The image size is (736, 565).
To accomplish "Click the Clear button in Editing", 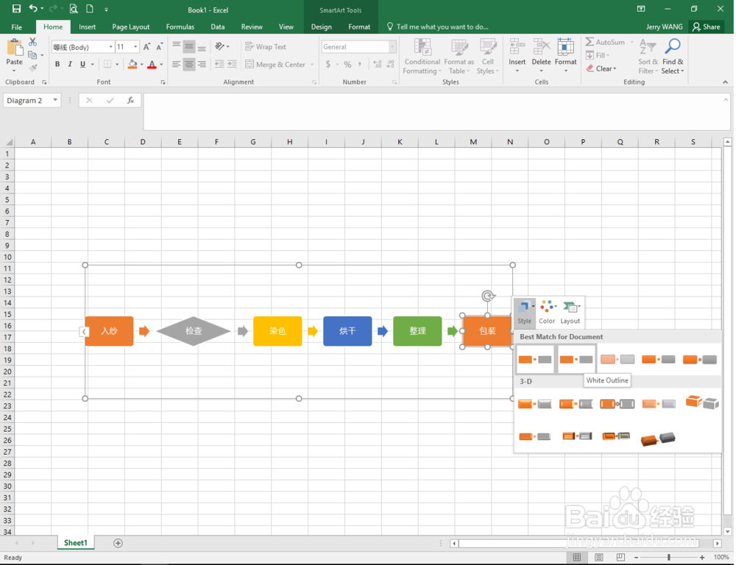I will click(602, 68).
